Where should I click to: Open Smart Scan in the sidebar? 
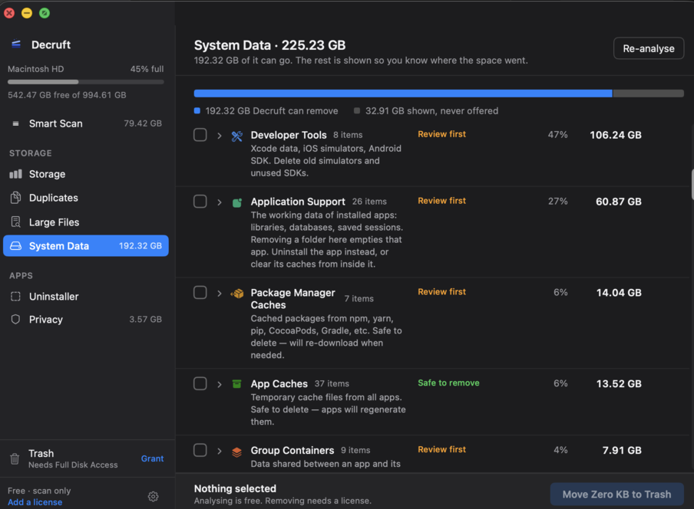[86, 123]
